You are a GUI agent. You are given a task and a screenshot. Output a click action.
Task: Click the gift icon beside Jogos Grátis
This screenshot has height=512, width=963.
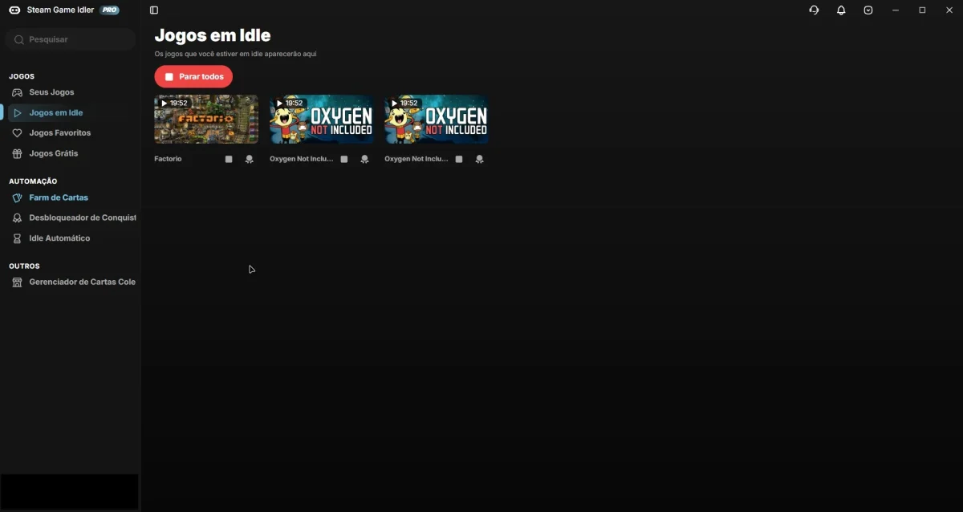(17, 153)
